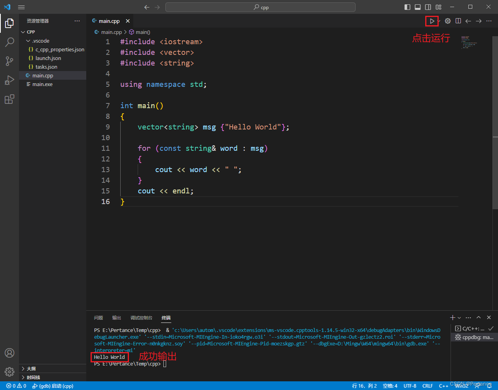Image resolution: width=498 pixels, height=390 pixels.
Task: Expand the 大纲 outline section
Action: 53,369
